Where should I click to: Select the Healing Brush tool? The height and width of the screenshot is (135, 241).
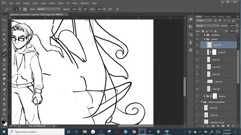point(4,50)
